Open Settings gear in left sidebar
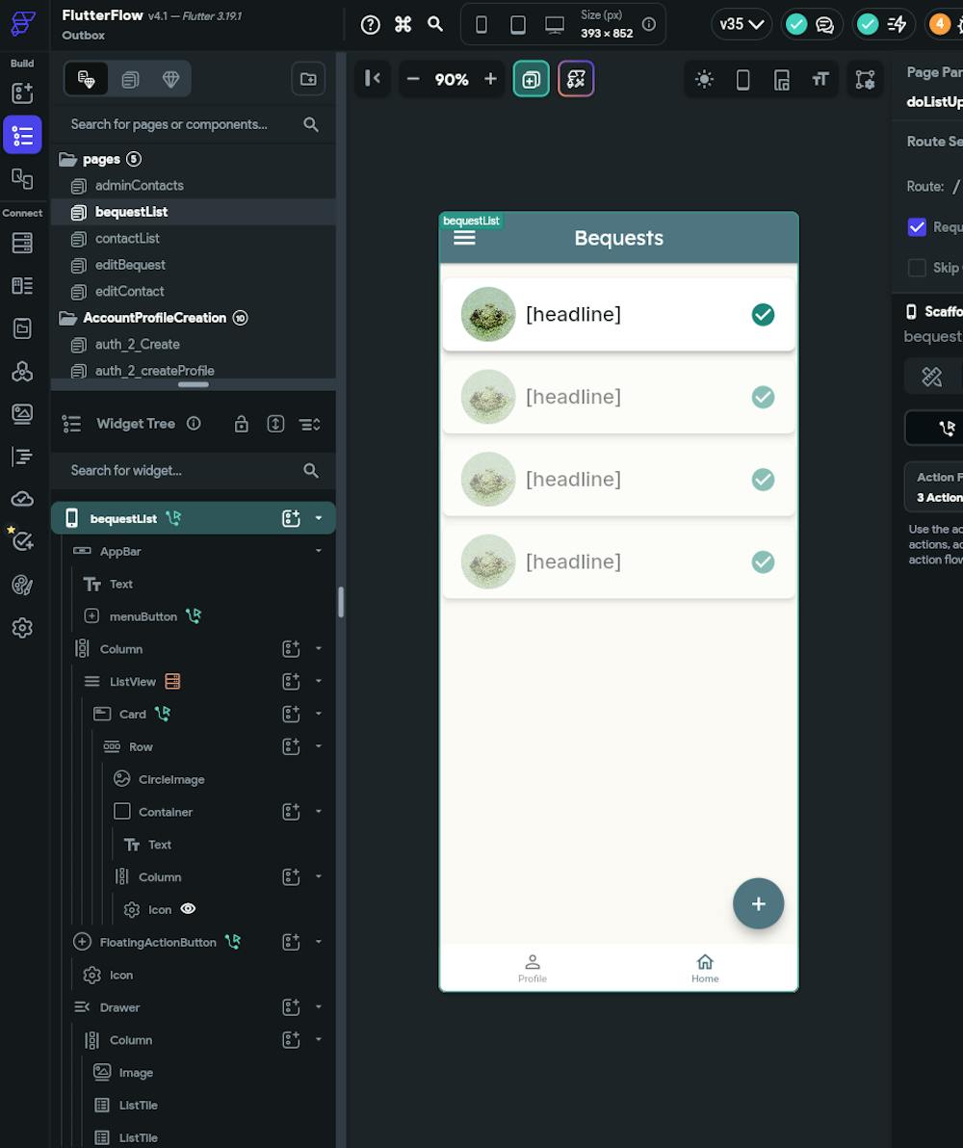 [23, 628]
